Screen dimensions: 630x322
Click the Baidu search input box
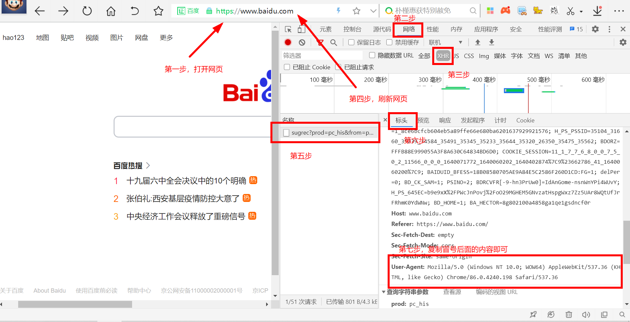(192, 126)
